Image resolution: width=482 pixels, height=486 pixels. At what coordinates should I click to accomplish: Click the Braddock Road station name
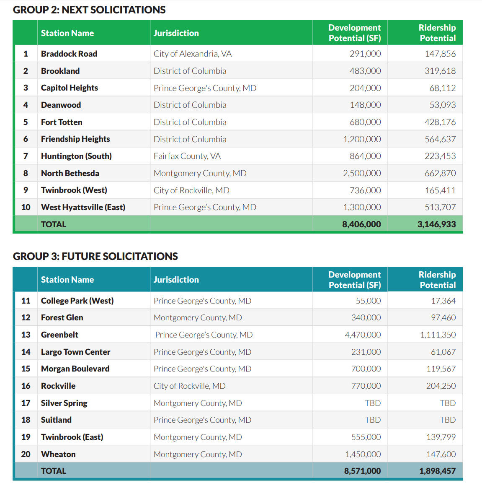click(x=69, y=54)
